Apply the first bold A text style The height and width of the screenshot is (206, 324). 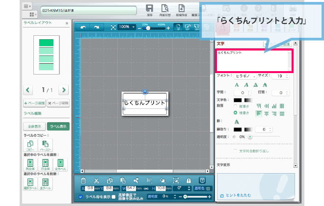237,85
